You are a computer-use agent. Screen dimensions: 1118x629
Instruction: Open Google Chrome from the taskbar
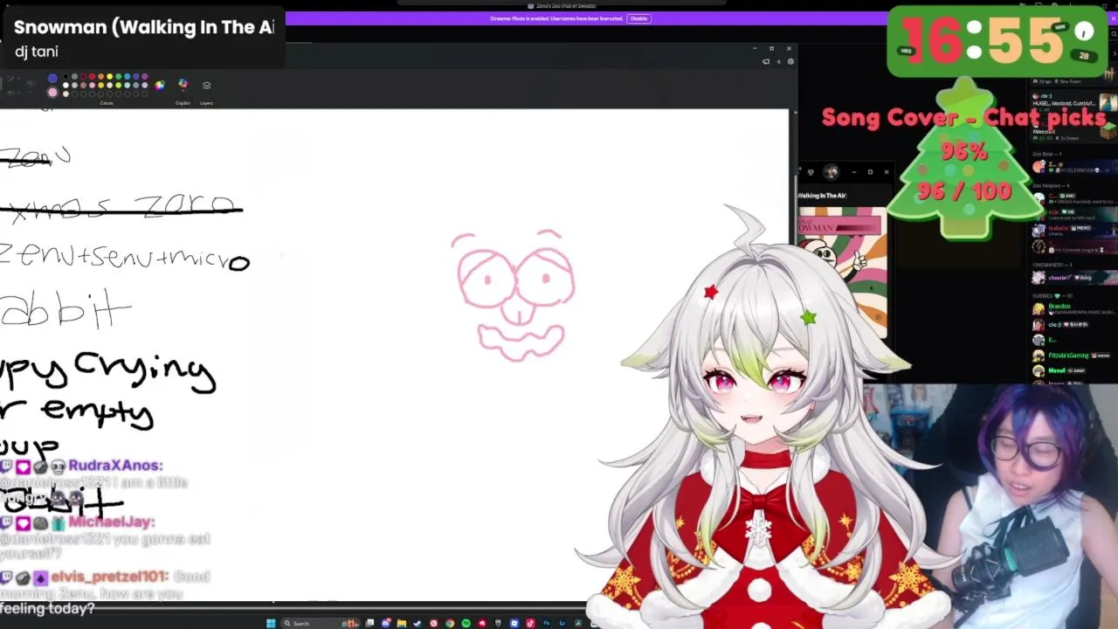pyautogui.click(x=450, y=623)
